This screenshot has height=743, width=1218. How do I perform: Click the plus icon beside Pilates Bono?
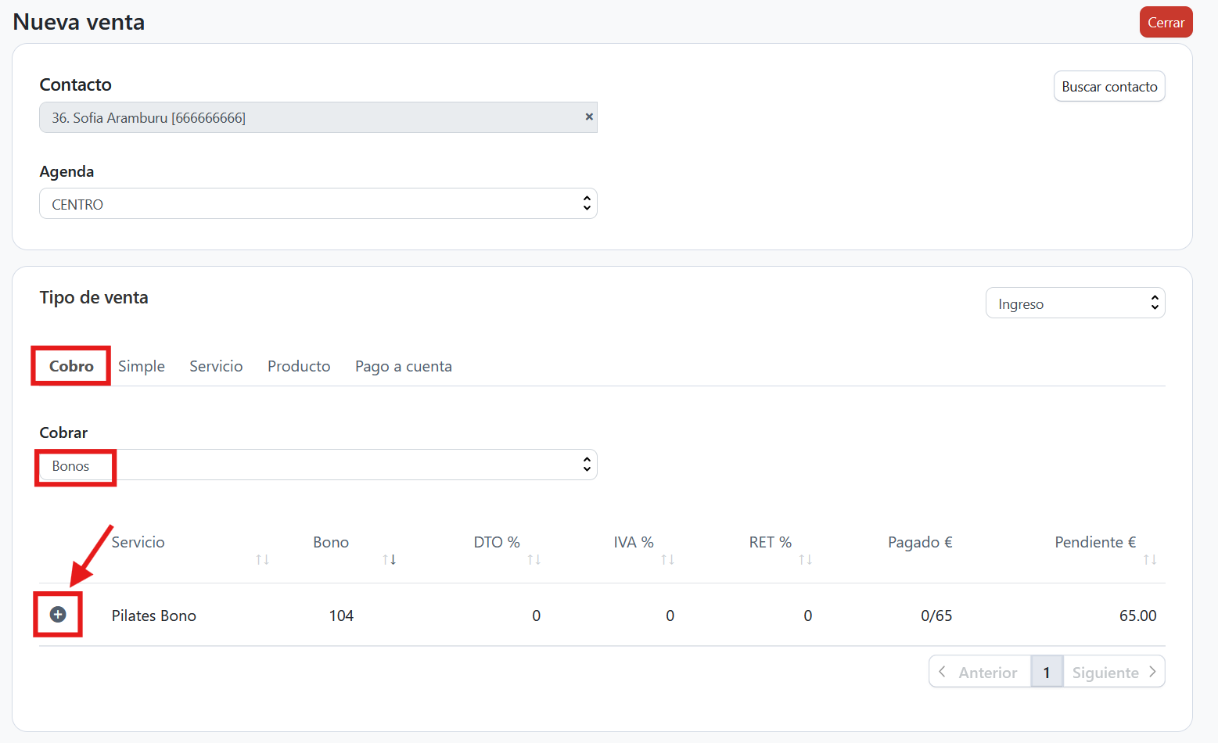click(58, 615)
